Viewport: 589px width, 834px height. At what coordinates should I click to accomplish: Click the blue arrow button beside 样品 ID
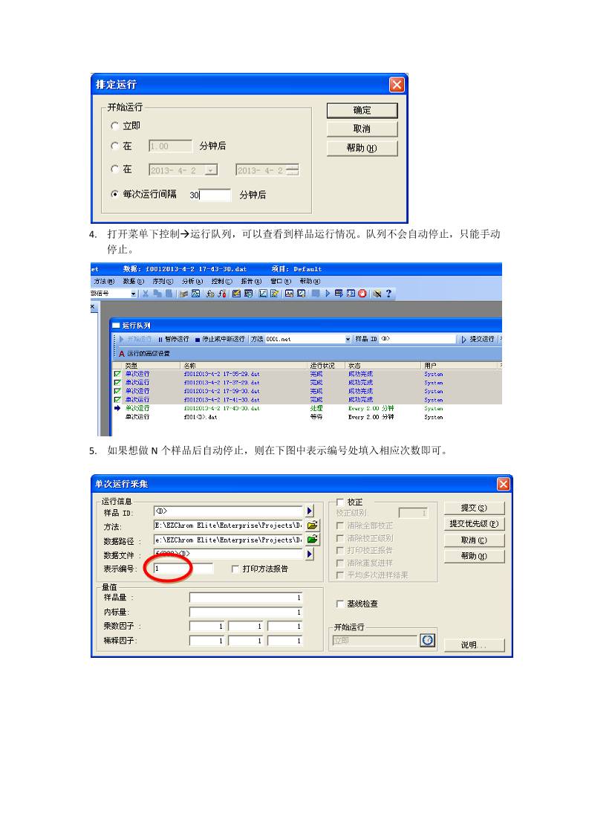(310, 511)
